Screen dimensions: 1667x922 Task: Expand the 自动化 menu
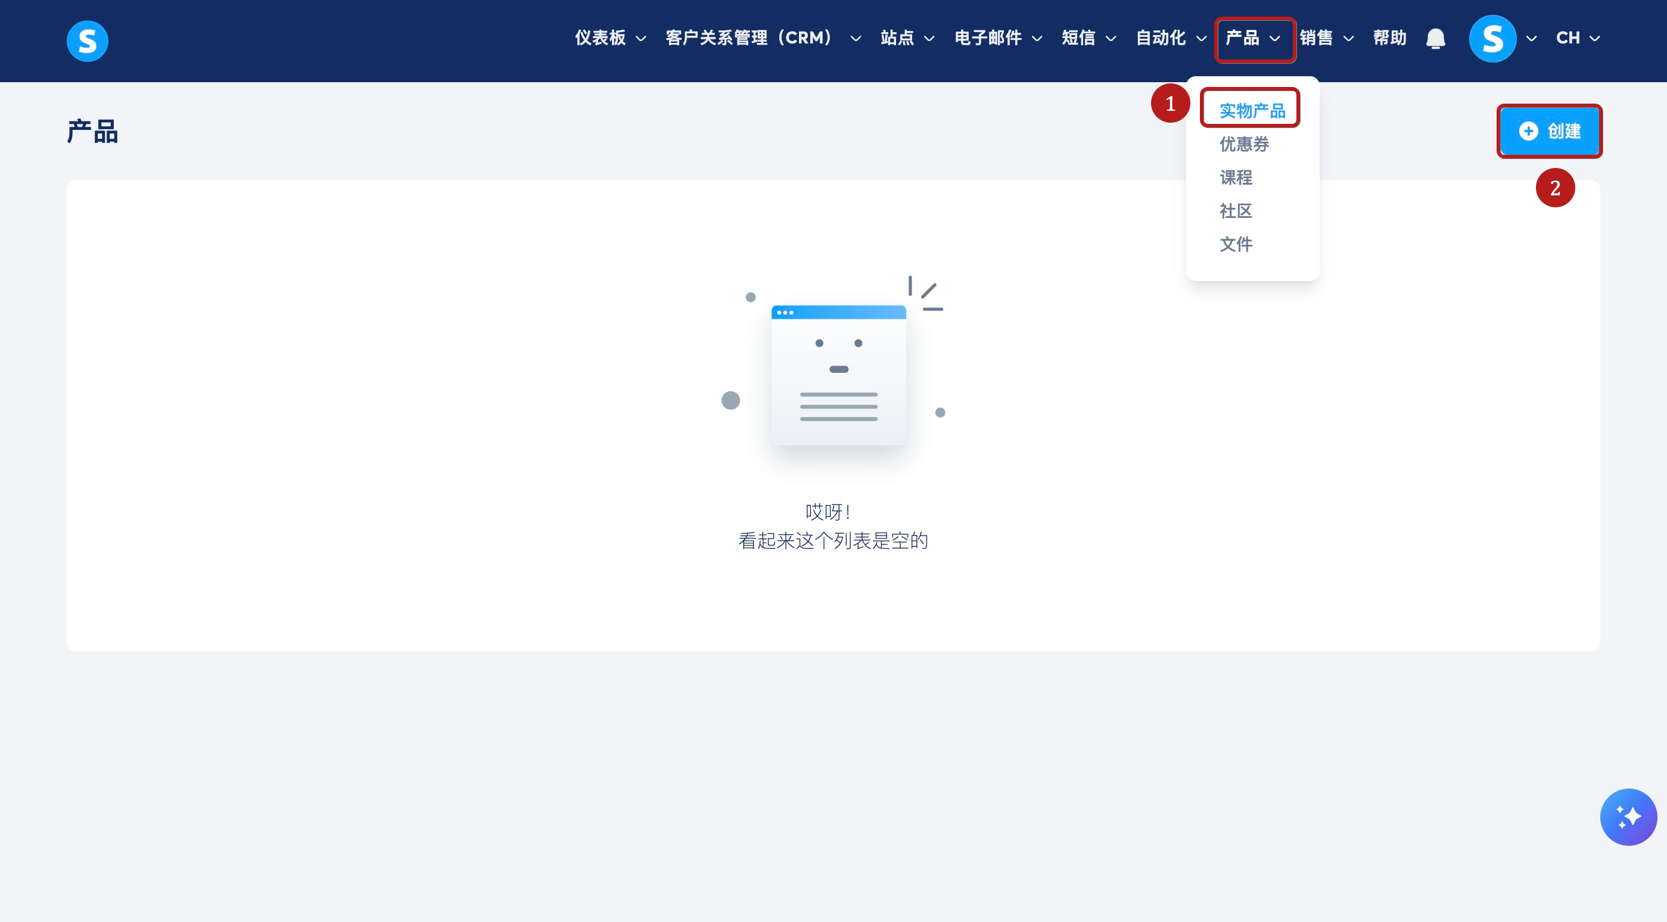click(1170, 38)
